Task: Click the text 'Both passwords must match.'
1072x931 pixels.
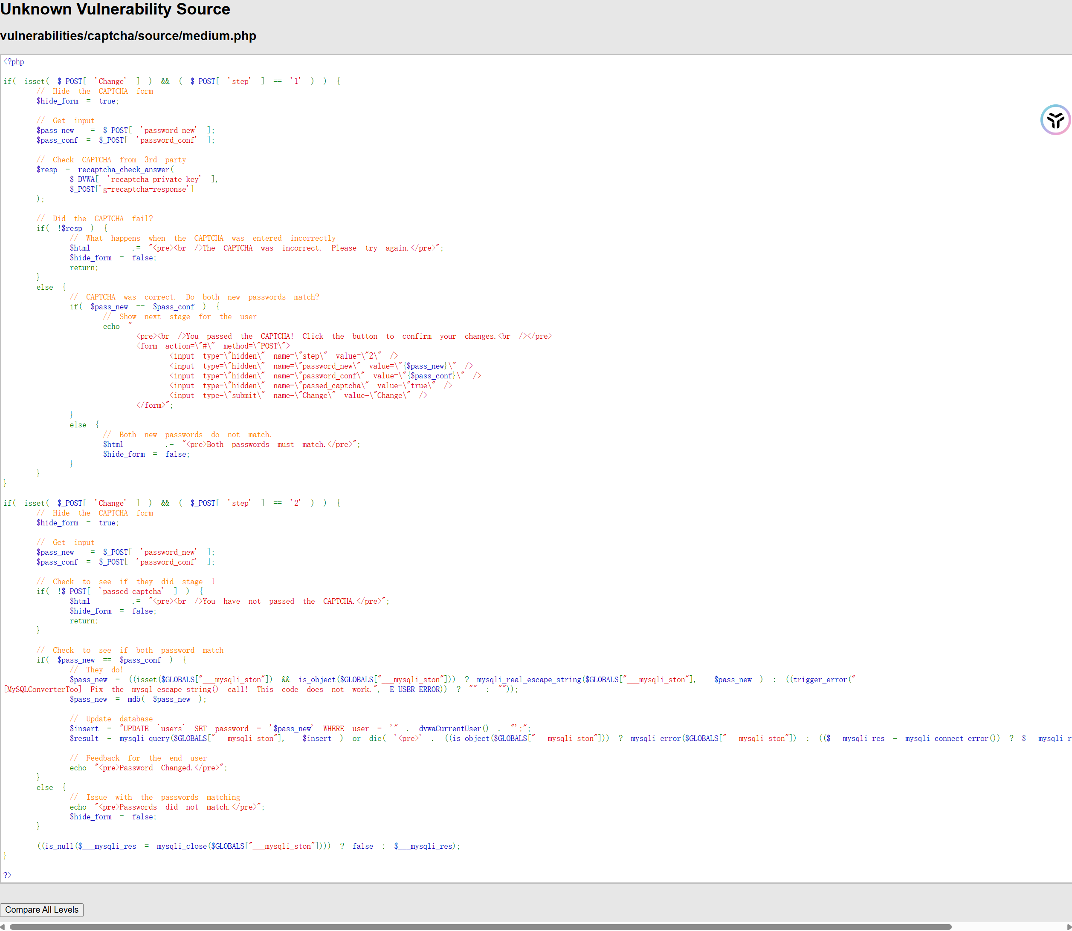Action: 265,445
